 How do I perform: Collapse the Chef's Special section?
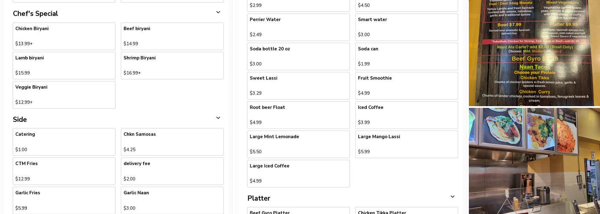point(218,13)
